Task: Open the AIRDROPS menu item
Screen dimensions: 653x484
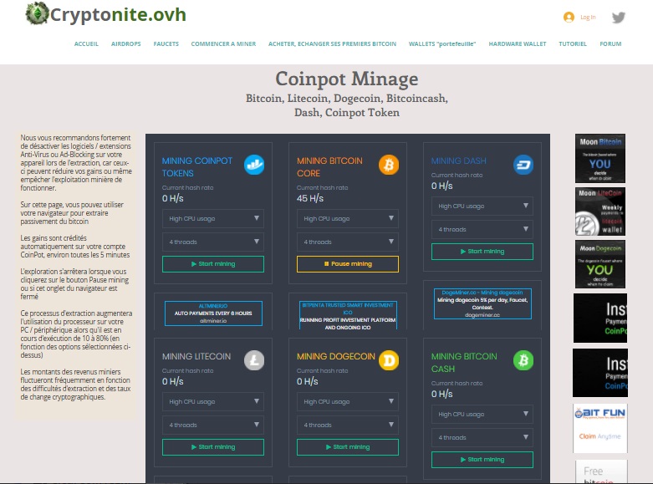Action: (x=125, y=43)
